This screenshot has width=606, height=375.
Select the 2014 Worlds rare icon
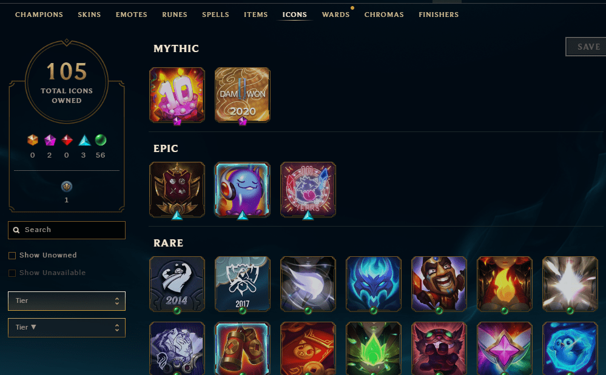point(177,284)
